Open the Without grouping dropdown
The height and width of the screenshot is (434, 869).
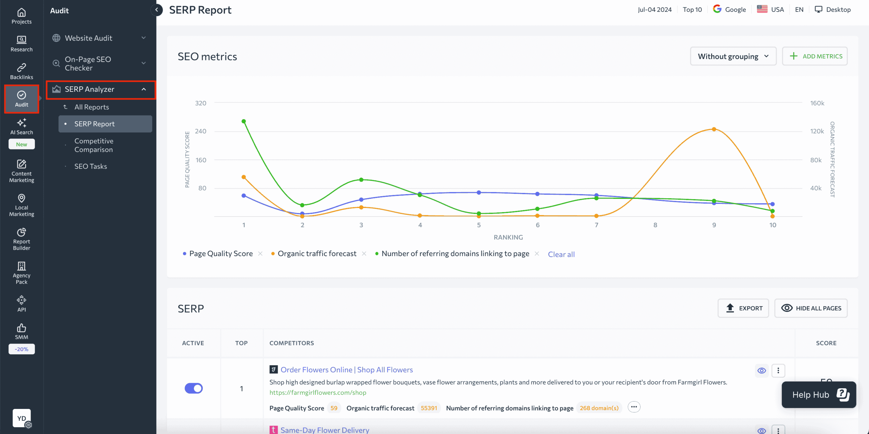(x=733, y=56)
